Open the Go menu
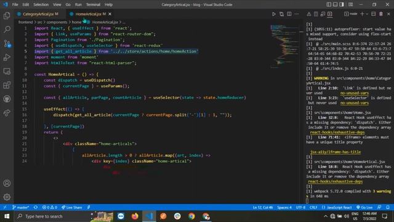394x222 pixels. 68,4
